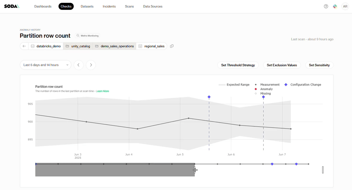Screen dimensions: 352x190
Task: Open the Last 5 days time range dropdown
Action: (x=46, y=65)
